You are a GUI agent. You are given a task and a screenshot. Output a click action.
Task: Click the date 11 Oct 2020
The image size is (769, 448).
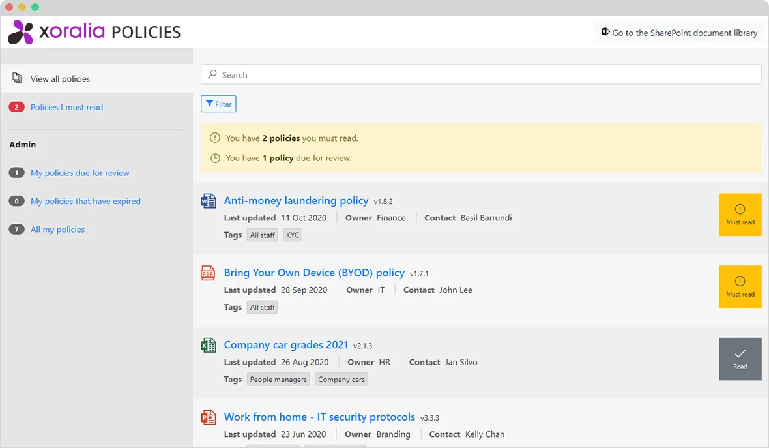click(x=304, y=218)
